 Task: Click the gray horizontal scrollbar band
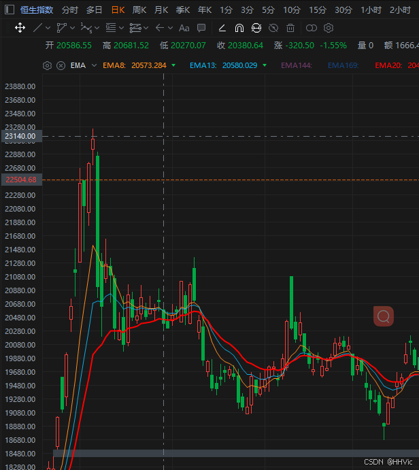[x=236, y=453]
